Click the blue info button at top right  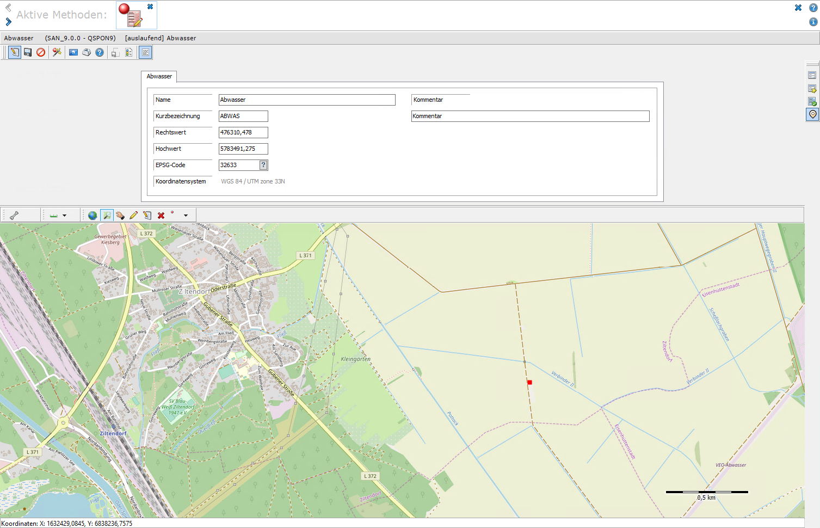click(x=813, y=22)
